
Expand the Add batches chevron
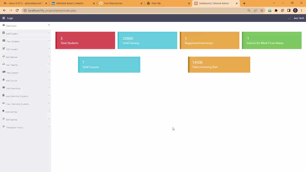49,111
